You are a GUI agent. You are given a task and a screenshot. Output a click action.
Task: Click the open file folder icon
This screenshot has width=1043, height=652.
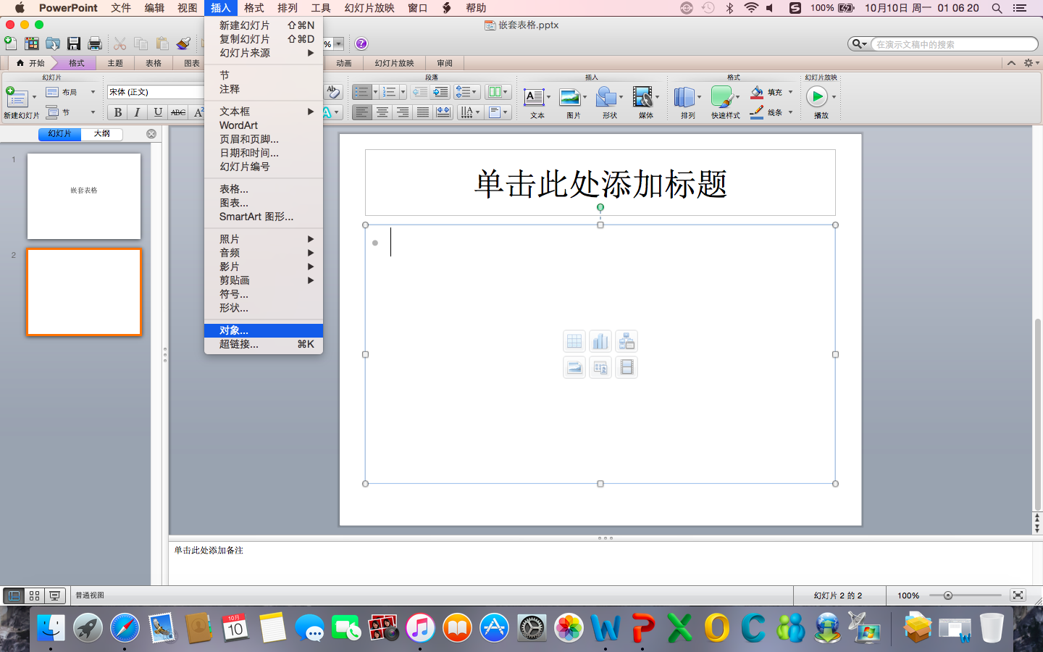tap(53, 43)
